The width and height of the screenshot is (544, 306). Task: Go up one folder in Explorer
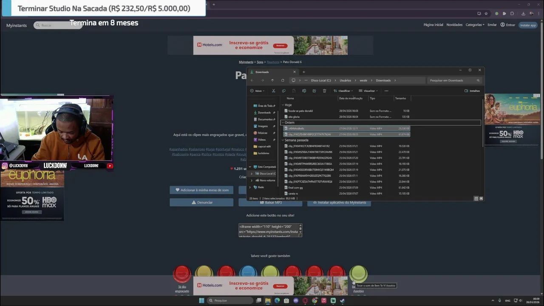(x=272, y=80)
